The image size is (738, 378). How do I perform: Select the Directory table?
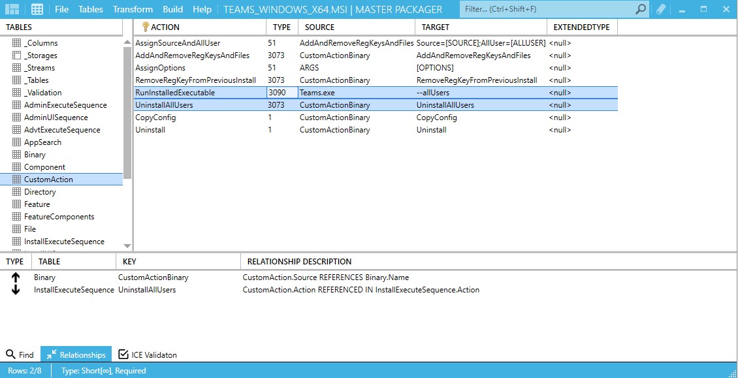(x=40, y=191)
